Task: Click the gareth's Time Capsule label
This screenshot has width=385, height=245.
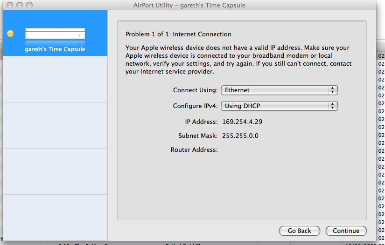Action: tap(55, 49)
